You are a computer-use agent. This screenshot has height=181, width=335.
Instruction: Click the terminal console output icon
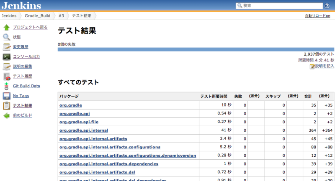(7, 57)
